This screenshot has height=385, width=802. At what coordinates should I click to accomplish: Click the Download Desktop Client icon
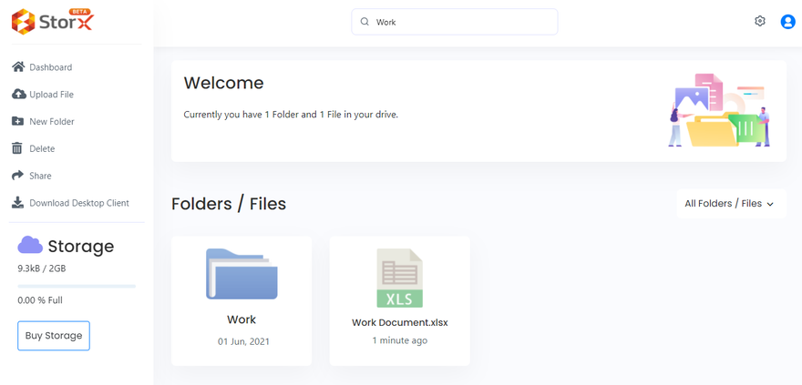tap(17, 203)
